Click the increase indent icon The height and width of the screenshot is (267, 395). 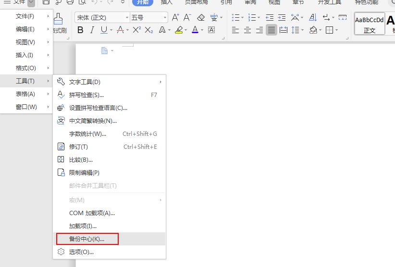point(282,17)
